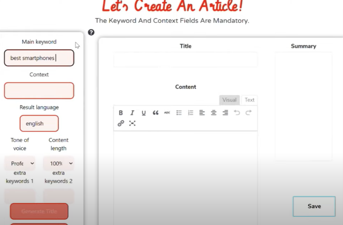Viewport: 343px width, 225px height.
Task: Open the Content length dropdown
Action: tap(59, 163)
